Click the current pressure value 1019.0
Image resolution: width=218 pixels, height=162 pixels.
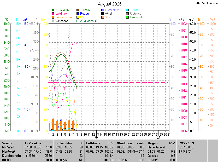(108, 160)
